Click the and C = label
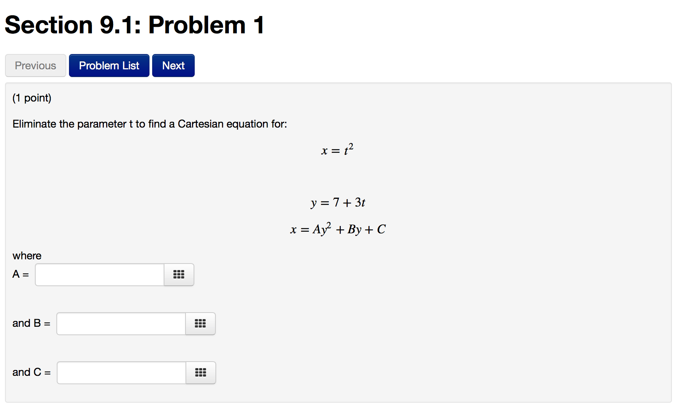693x403 pixels. (31, 372)
